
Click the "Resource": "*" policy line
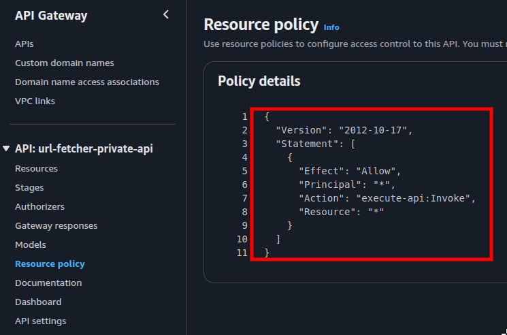tap(342, 212)
